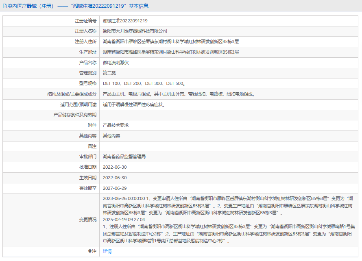Click the 注册人住所 label
The width and height of the screenshot is (362, 261).
(86, 41)
